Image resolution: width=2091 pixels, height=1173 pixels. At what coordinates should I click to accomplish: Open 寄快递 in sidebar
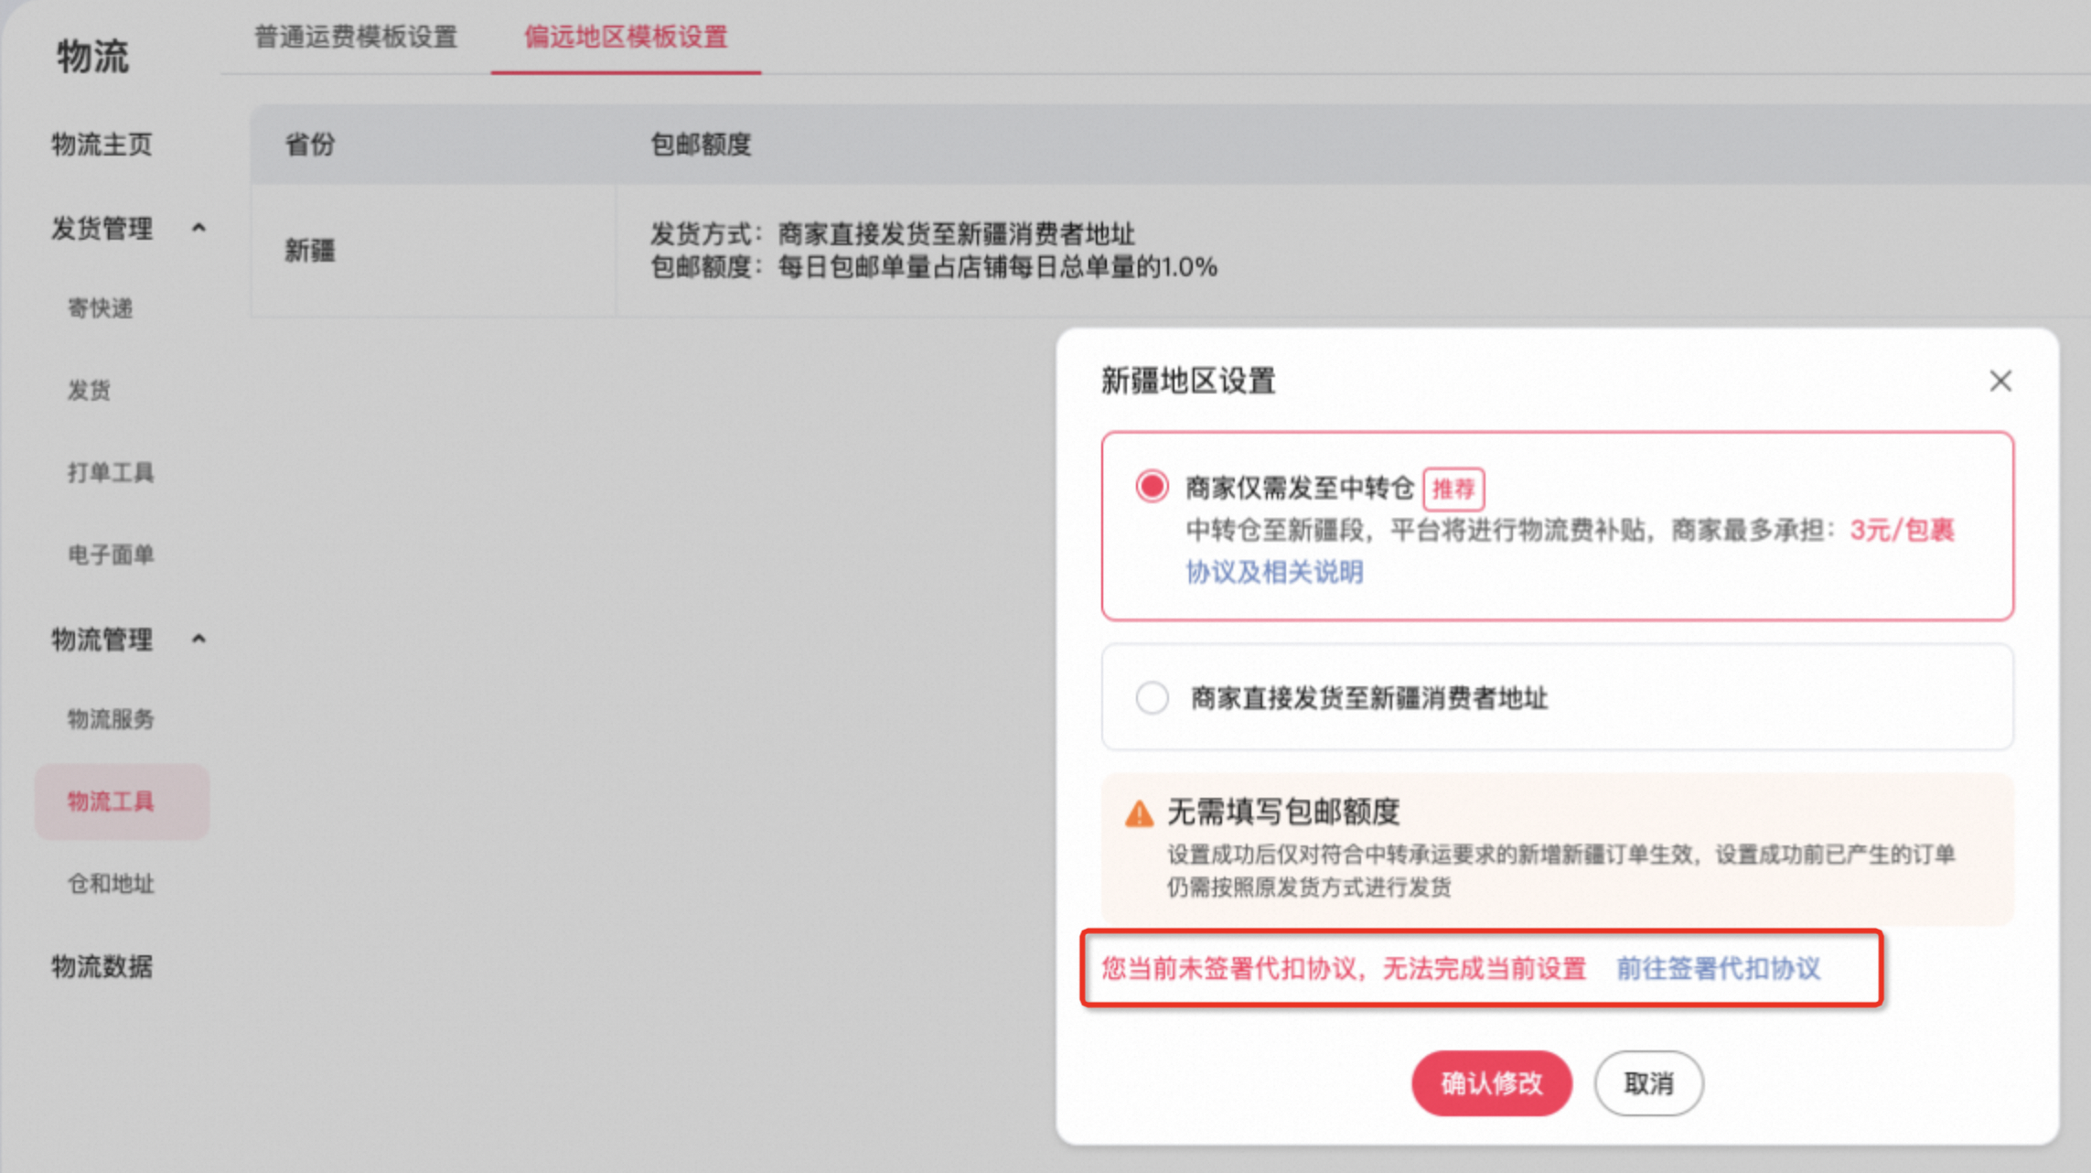point(101,308)
